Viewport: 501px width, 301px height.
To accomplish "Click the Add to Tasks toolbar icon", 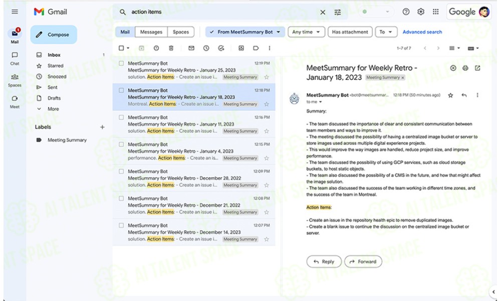I will (x=221, y=48).
